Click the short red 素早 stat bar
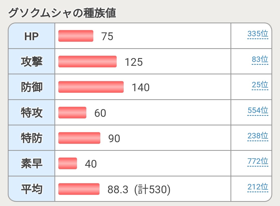The width and height of the screenshot is (280, 206). tap(68, 163)
